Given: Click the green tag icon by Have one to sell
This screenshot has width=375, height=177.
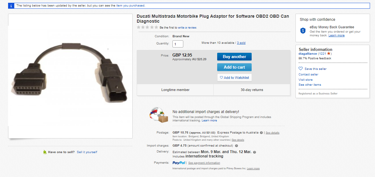Looking at the screenshot, I should coord(45,152).
